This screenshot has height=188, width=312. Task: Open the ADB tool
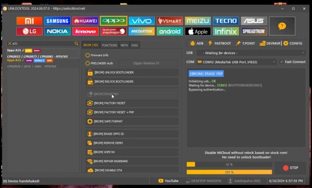(x=196, y=43)
